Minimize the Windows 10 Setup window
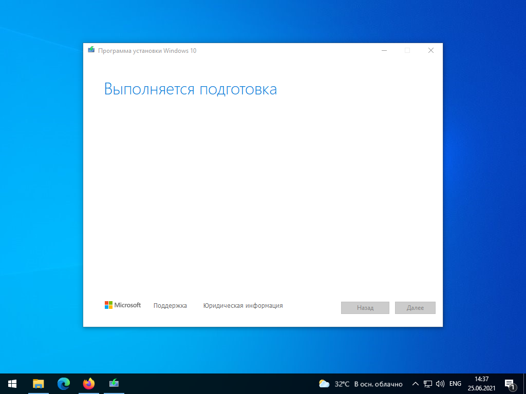 click(384, 50)
